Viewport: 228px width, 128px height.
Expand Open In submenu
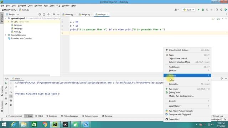pyautogui.click(x=187, y=101)
